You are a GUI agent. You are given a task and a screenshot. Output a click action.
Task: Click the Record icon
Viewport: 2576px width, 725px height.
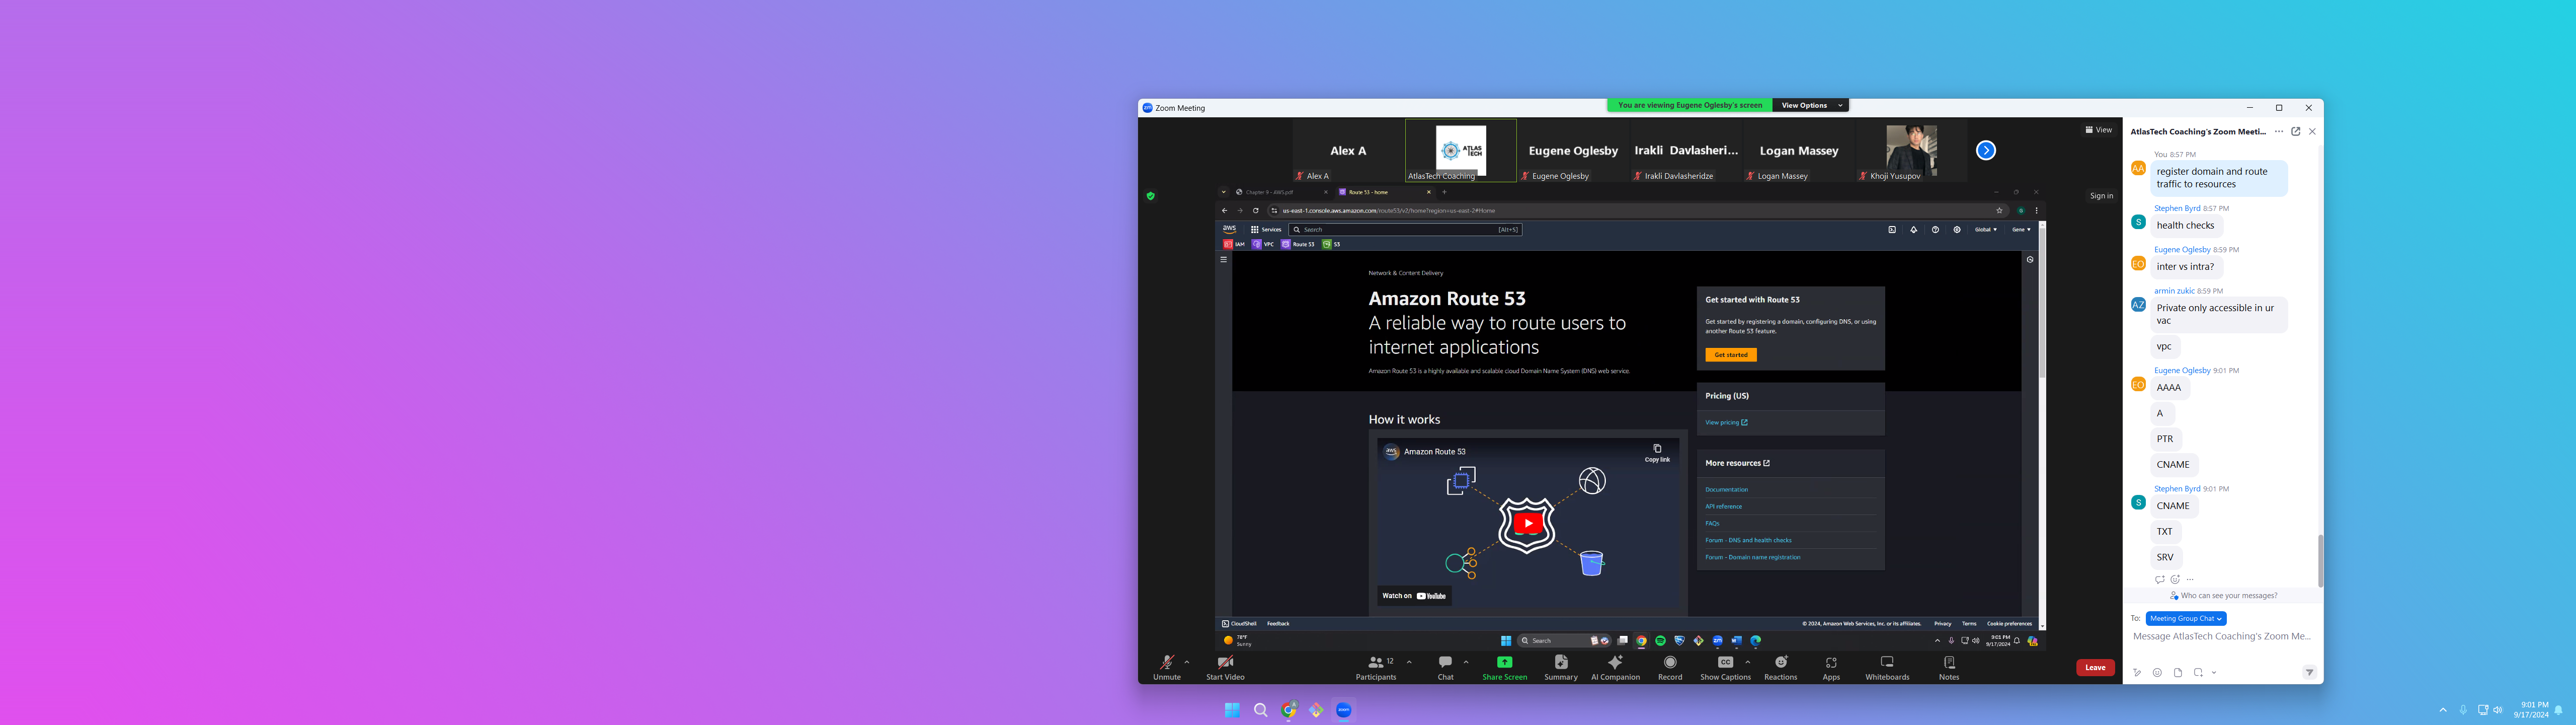[x=1670, y=663]
